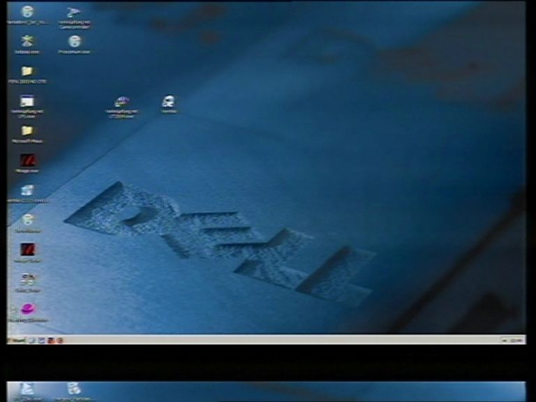Image resolution: width=536 pixels, height=402 pixels.
Task: Open the red slash icon below the Microsoft folder
Action: tap(27, 160)
